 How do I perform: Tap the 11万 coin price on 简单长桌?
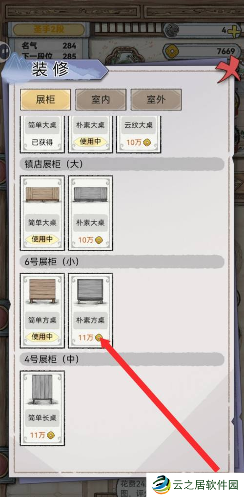pyautogui.click(x=42, y=435)
